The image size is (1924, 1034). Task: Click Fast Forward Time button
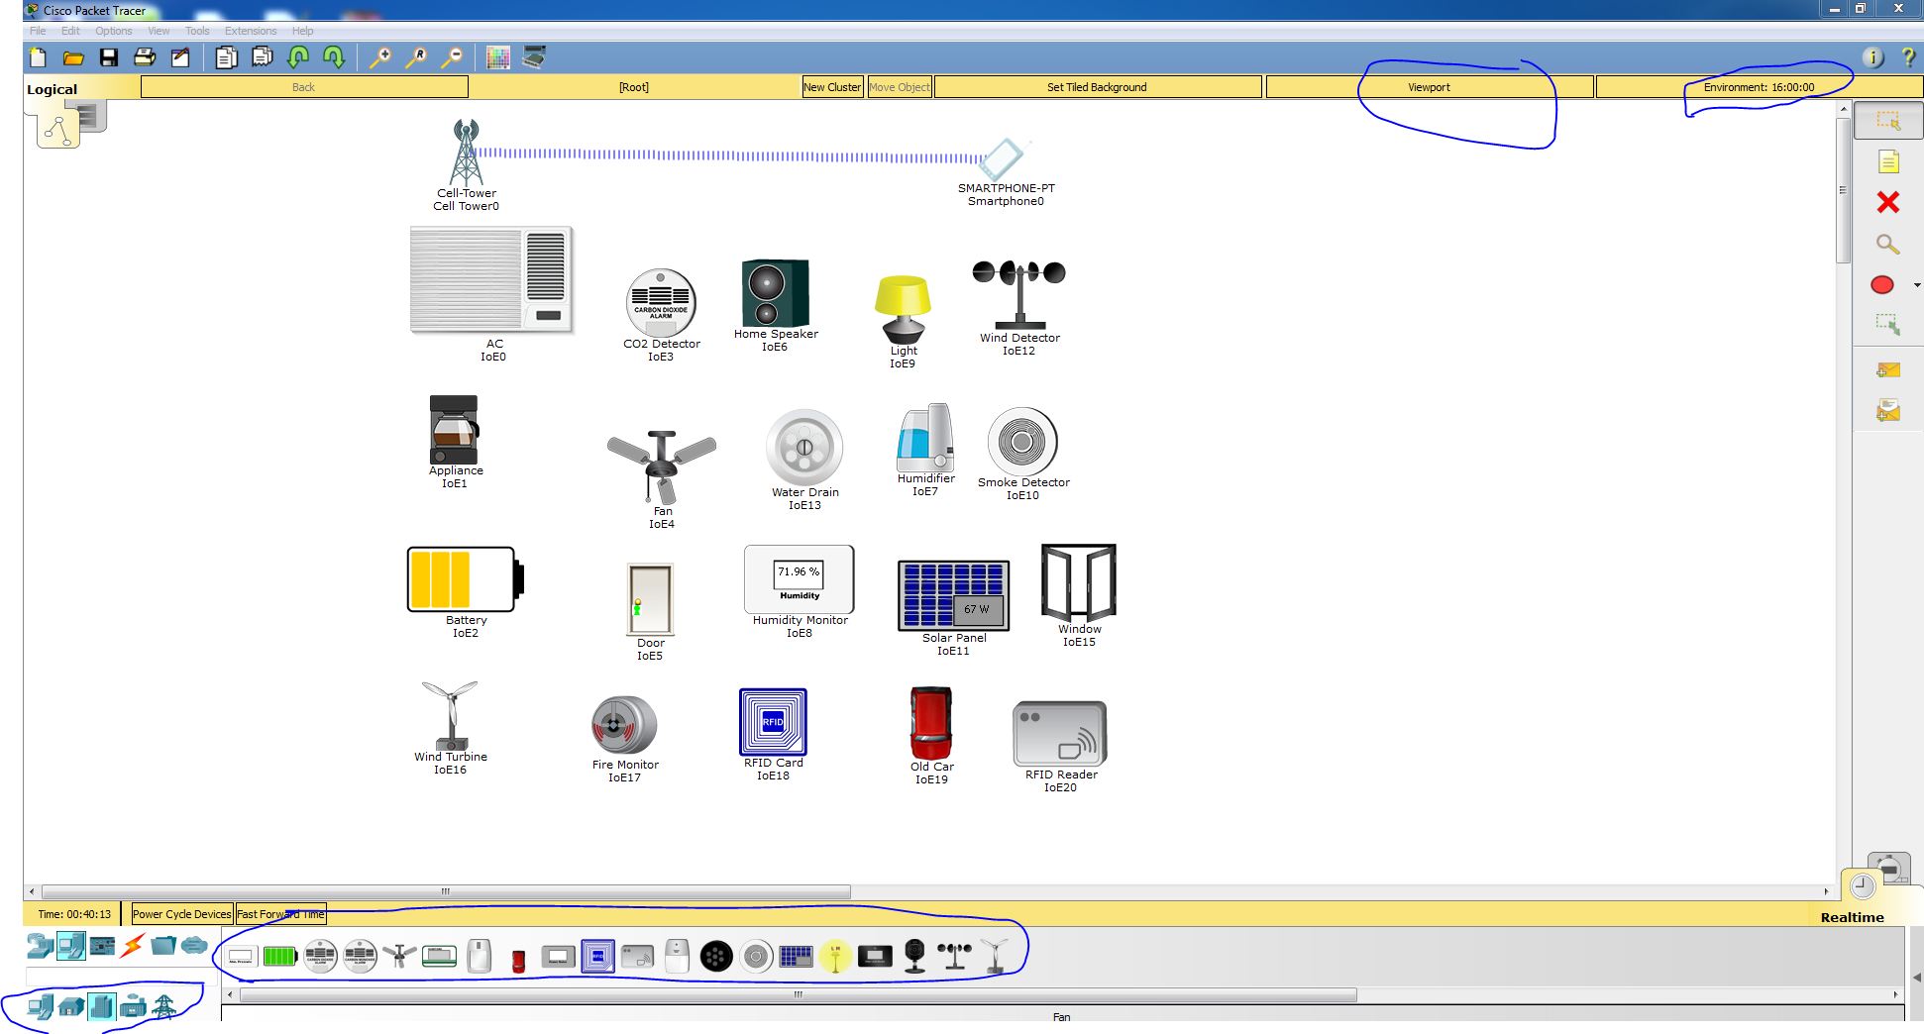point(280,914)
